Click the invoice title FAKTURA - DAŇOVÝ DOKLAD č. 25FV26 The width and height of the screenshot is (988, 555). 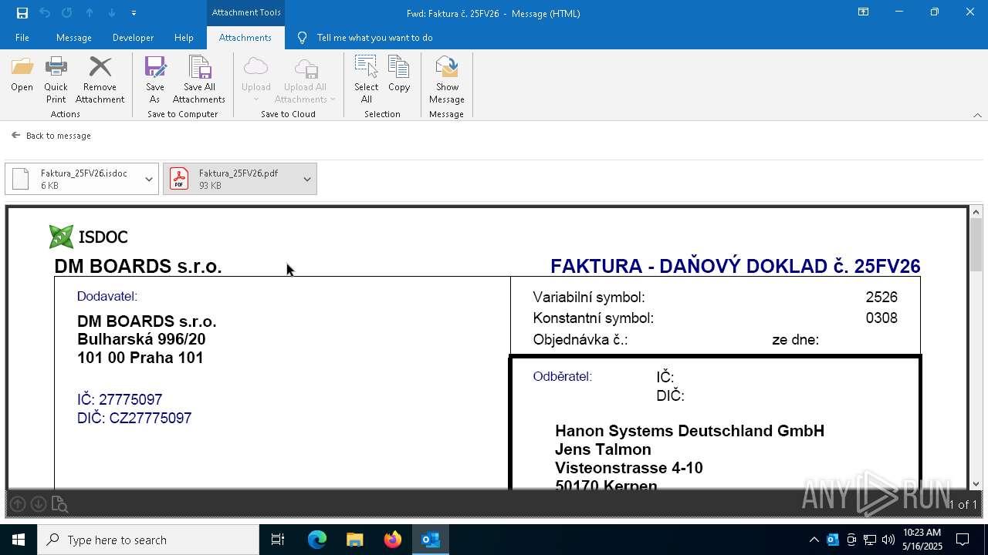click(735, 267)
